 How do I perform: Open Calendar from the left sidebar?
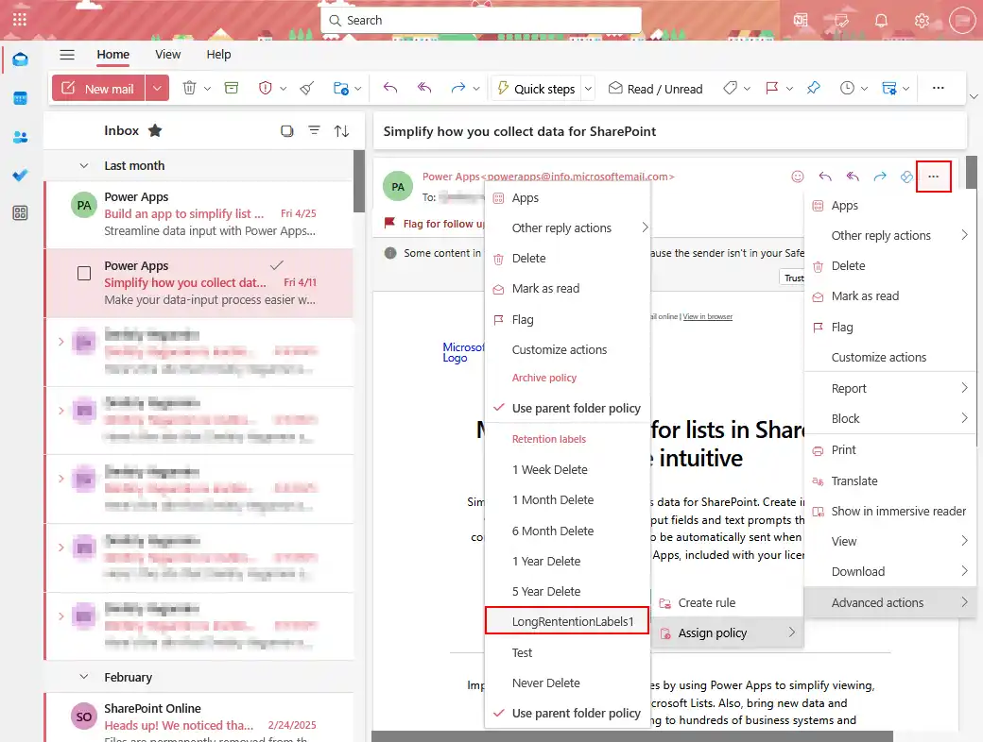coord(21,97)
